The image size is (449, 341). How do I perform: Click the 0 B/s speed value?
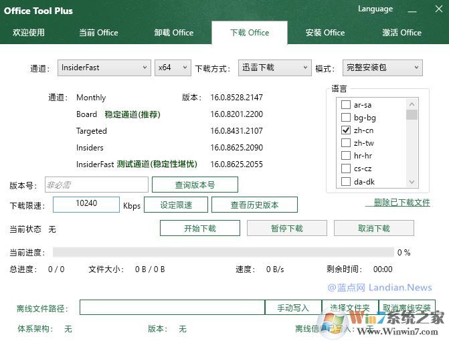(x=275, y=269)
